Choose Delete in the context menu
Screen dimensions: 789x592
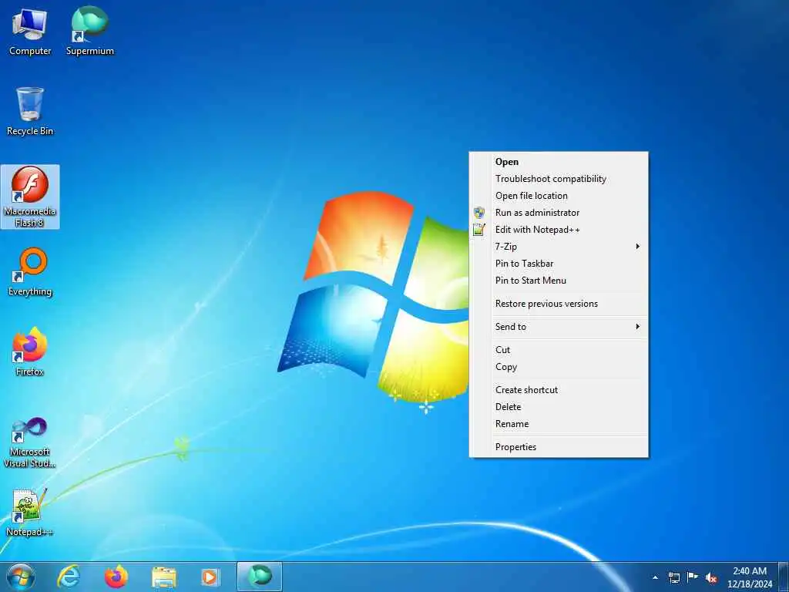[x=559, y=407]
